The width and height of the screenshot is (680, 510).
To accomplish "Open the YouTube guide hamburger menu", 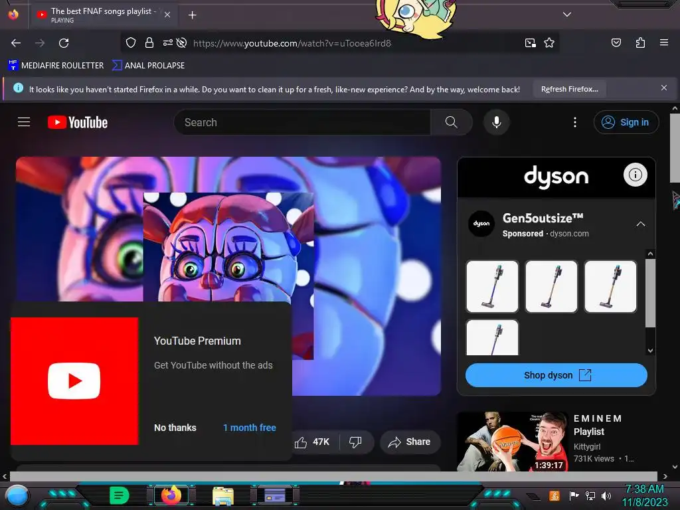I will click(24, 122).
